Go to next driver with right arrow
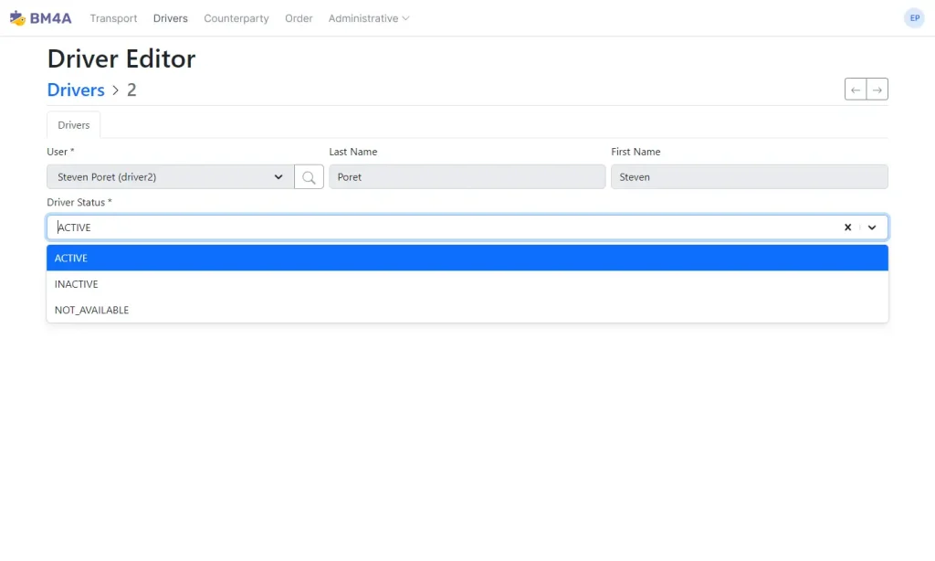935x561 pixels. (x=877, y=90)
